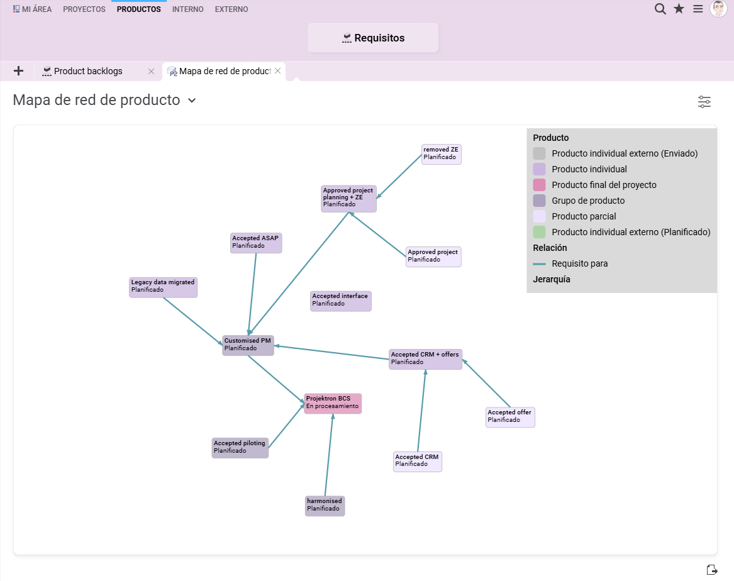
Task: Click the export icon at bottom right
Action: pyautogui.click(x=711, y=570)
